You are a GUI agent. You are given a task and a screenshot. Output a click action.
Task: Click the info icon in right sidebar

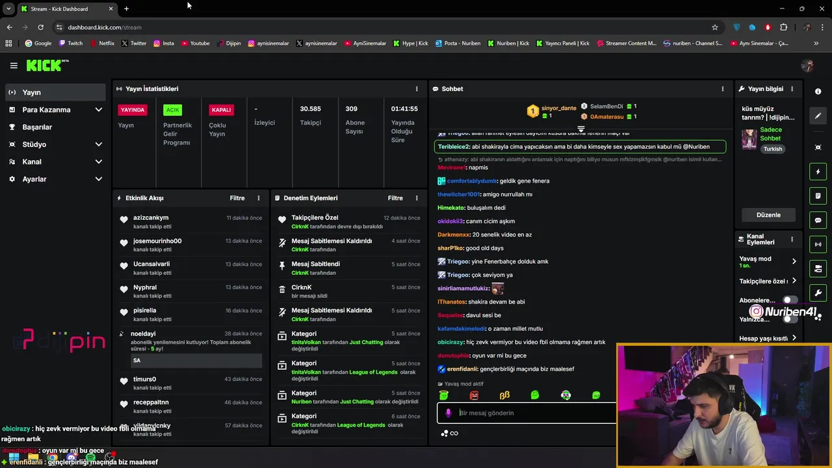(818, 92)
